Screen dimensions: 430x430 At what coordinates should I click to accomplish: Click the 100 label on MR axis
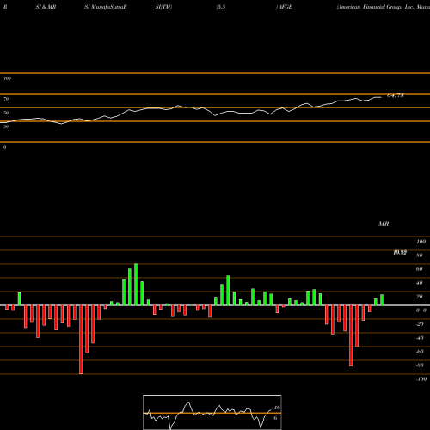(421, 242)
